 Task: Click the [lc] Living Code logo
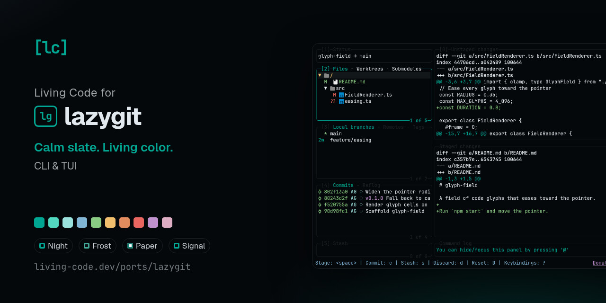51,47
